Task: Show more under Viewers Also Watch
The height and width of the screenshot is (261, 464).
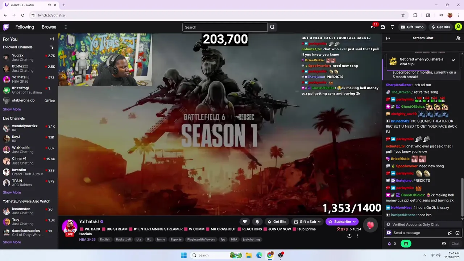Action: (12, 242)
